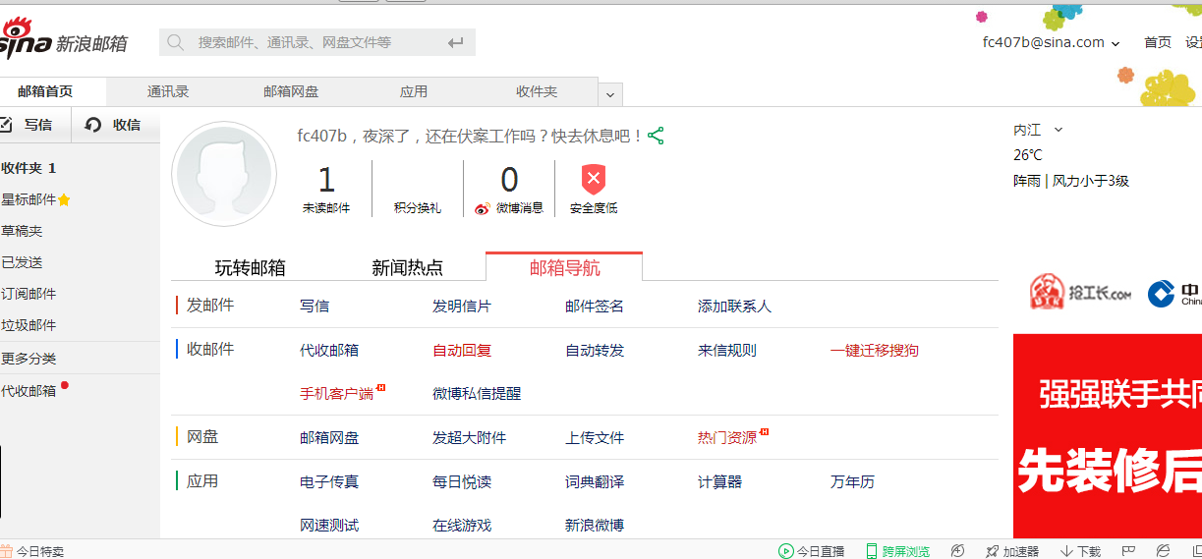This screenshot has width=1202, height=559.
Task: Select the 新闻热点 tab
Action: (407, 268)
